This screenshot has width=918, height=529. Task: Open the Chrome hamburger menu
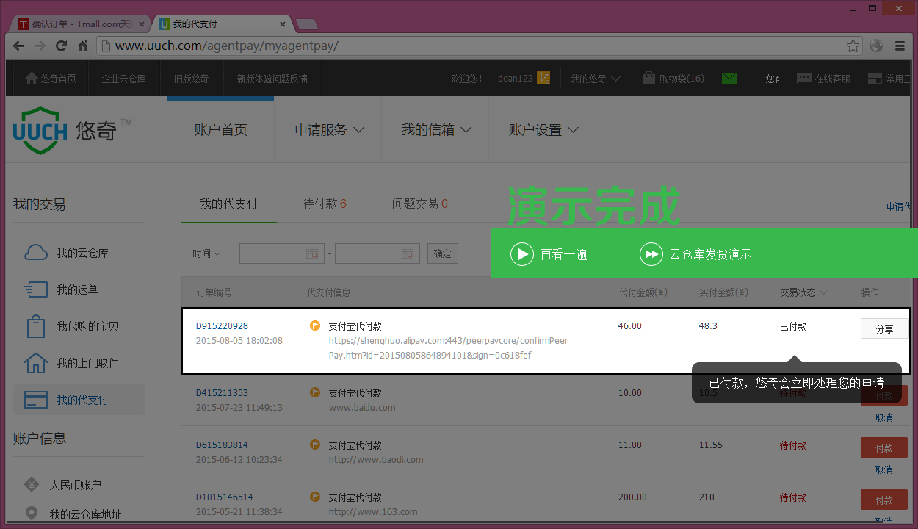tap(900, 46)
